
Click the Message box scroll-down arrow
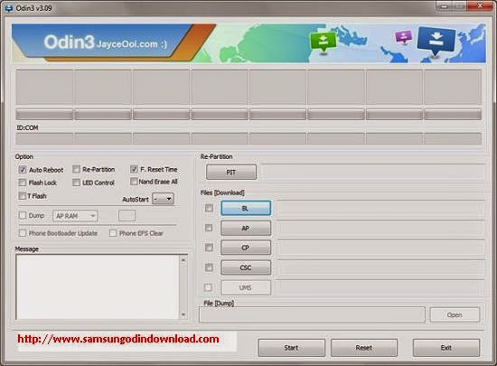183,314
